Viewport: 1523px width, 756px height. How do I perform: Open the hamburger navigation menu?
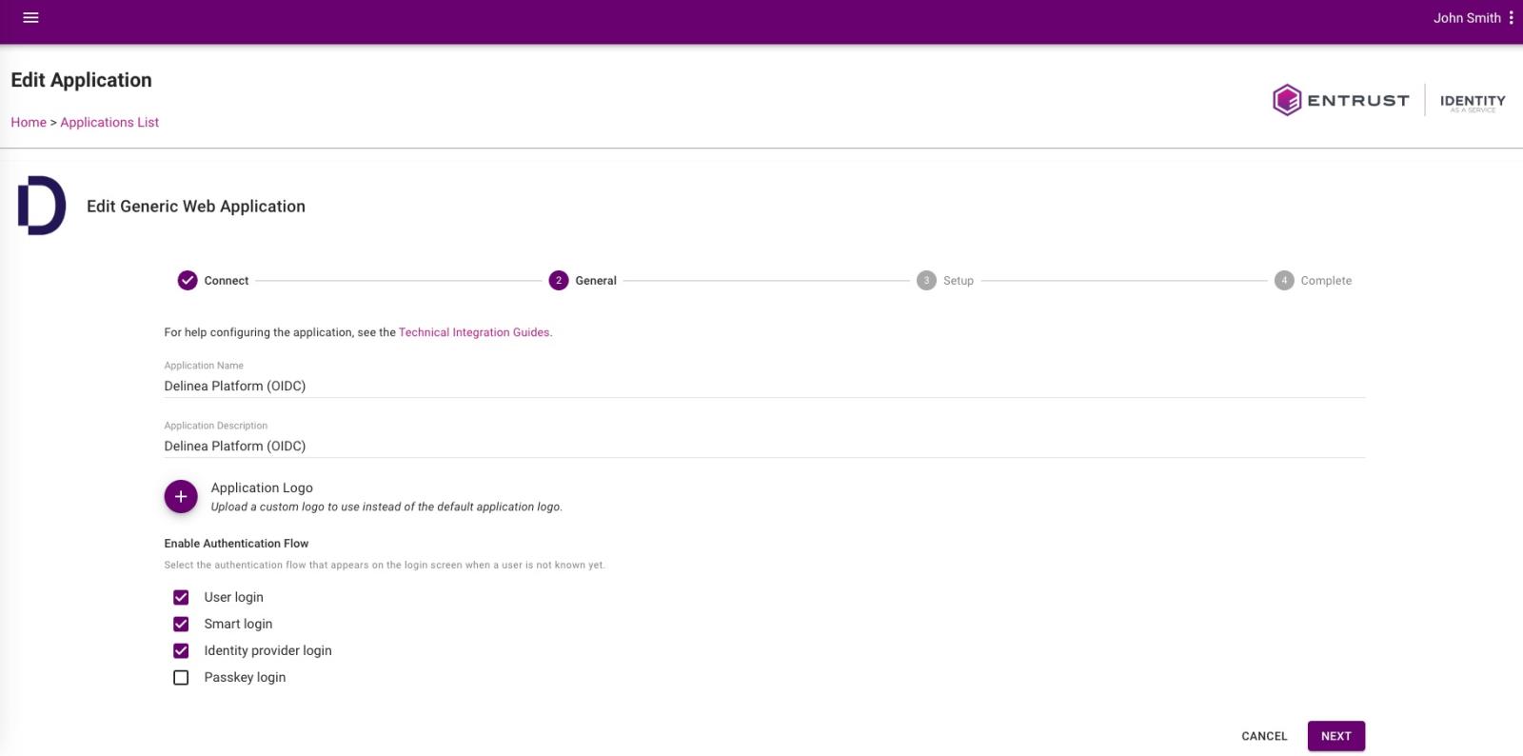coord(30,18)
